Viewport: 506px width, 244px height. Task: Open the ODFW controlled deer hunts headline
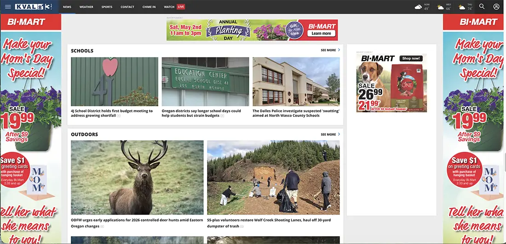(x=137, y=223)
